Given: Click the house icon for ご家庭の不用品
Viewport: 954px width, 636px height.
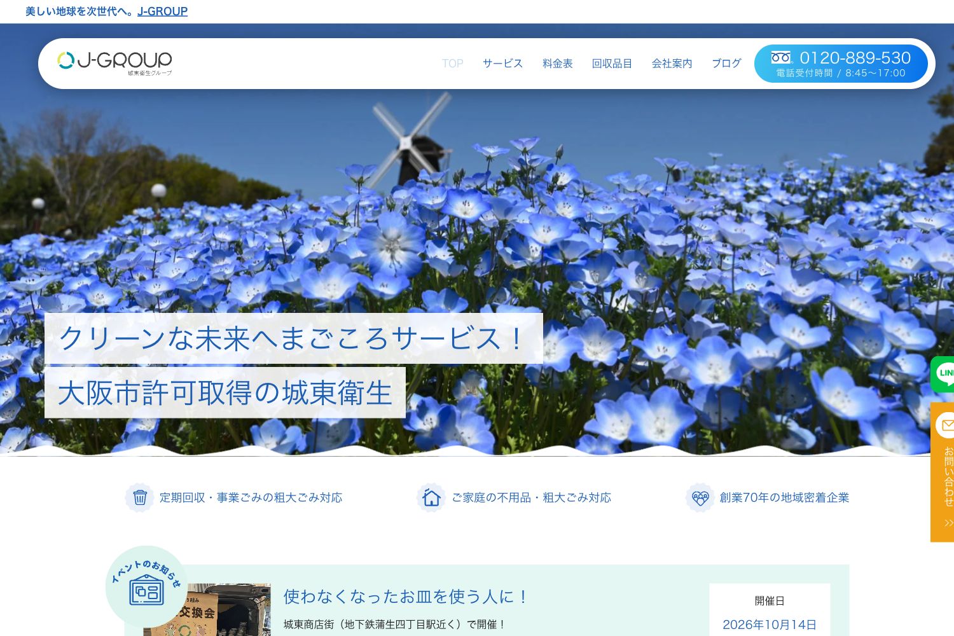Looking at the screenshot, I should pos(431,497).
